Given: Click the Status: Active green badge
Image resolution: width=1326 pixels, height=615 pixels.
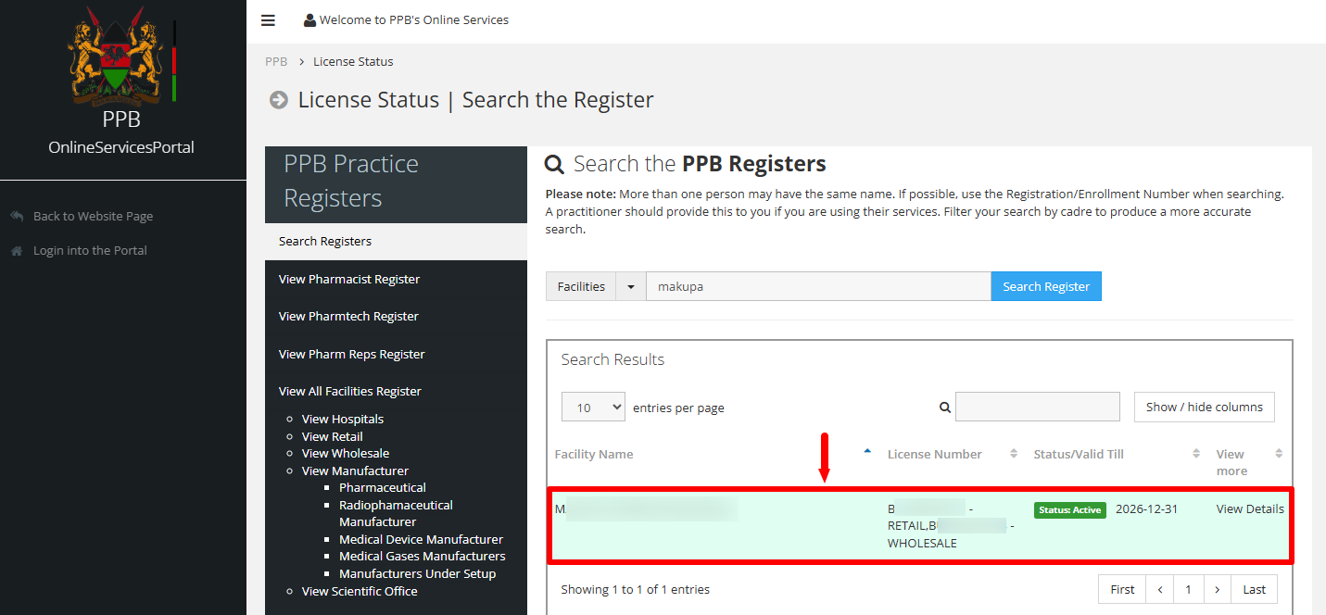Looking at the screenshot, I should tap(1070, 510).
